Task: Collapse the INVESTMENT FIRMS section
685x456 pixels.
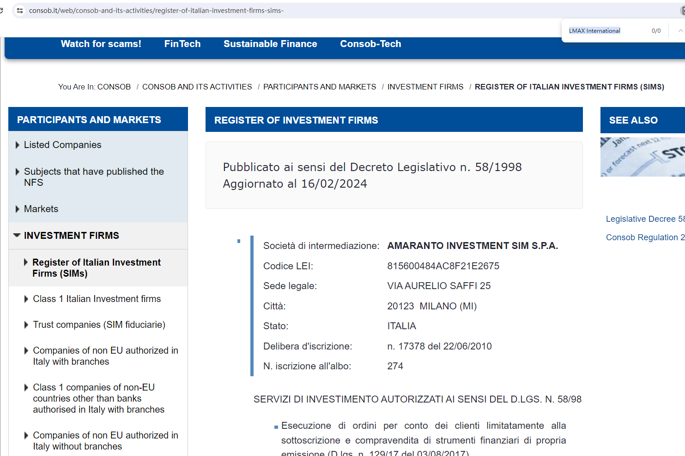Action: click(17, 236)
